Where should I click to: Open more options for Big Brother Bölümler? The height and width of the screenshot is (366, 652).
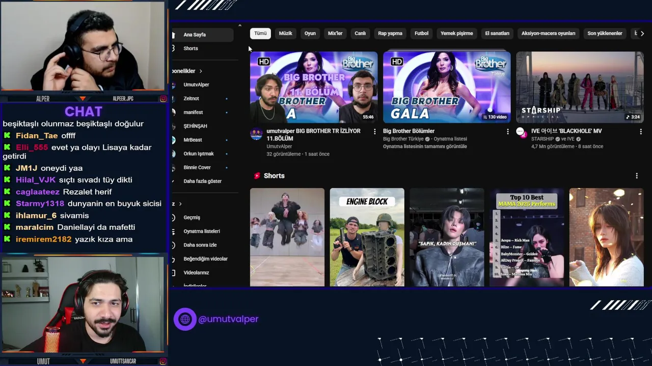[x=507, y=132]
